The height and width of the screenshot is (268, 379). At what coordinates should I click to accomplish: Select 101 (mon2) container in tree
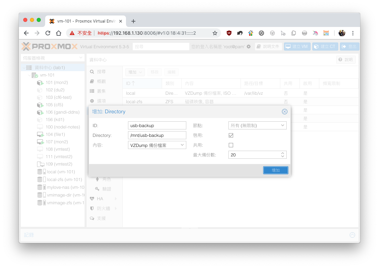(57, 83)
